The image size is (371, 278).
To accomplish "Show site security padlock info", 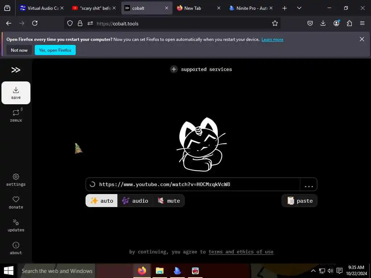I will coord(80,23).
